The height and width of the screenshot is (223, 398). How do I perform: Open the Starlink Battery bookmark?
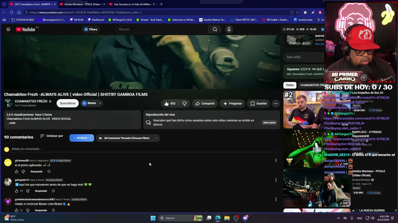pyautogui.click(x=212, y=20)
